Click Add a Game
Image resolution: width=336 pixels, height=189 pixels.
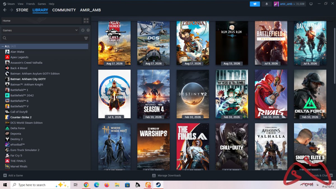(x=13, y=175)
